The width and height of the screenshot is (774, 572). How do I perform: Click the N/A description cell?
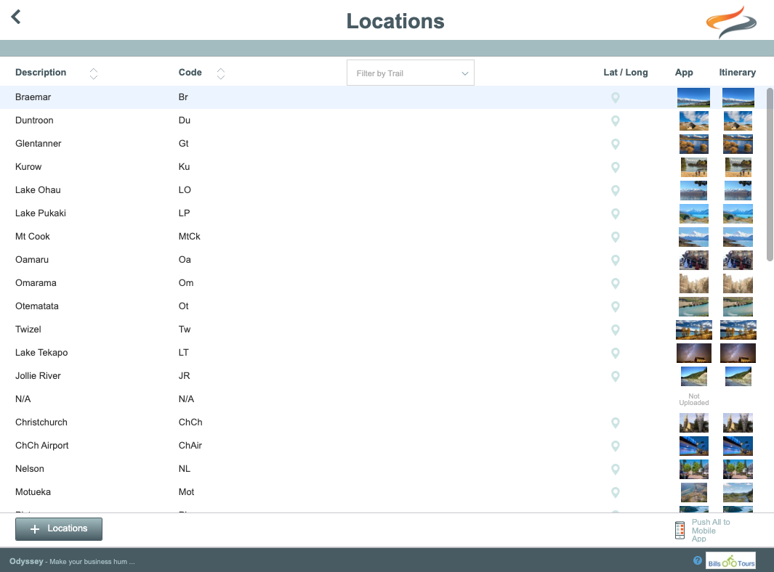[x=23, y=399]
